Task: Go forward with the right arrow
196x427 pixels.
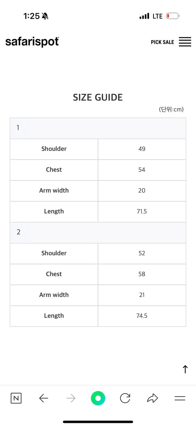Action: 71,398
